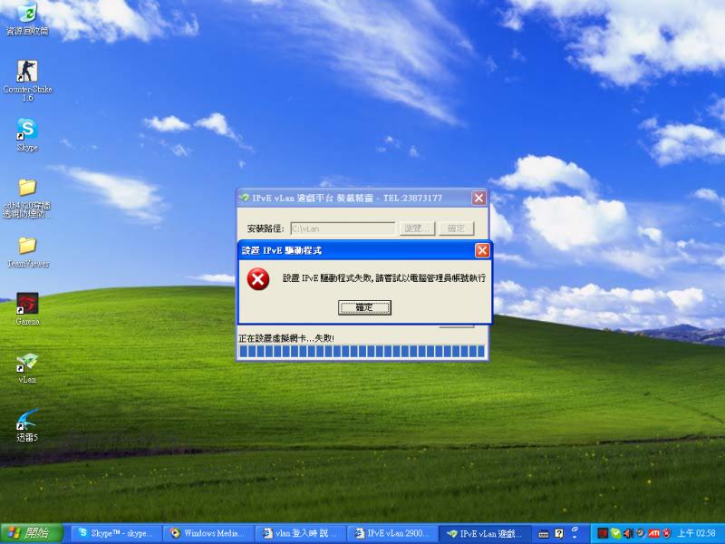Click the greyed browse button beside install path

[418, 228]
